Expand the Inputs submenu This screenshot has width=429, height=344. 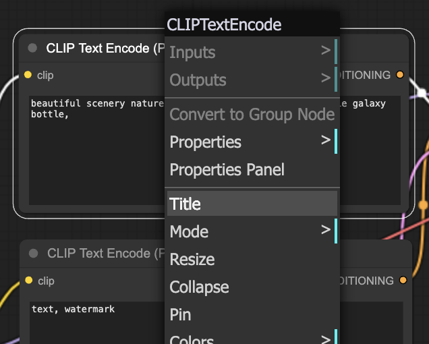click(x=252, y=52)
